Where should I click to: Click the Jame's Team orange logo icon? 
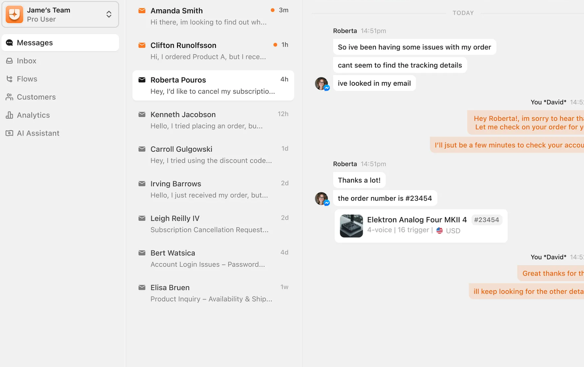tap(14, 15)
